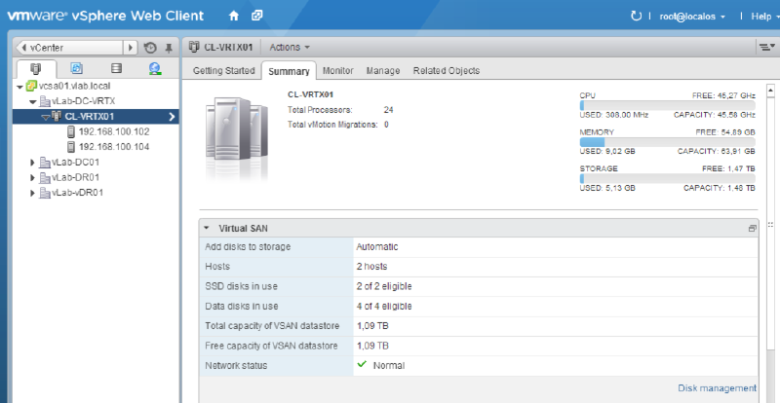Open the Actions dropdown menu
Screen dimensions: 780x403
point(289,47)
